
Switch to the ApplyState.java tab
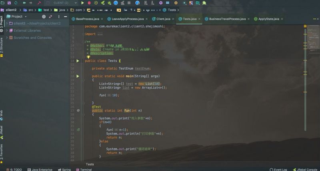click(268, 19)
